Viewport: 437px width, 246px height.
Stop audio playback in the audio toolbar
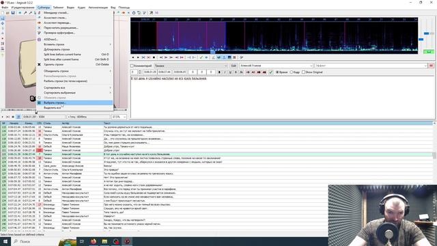coord(154,57)
